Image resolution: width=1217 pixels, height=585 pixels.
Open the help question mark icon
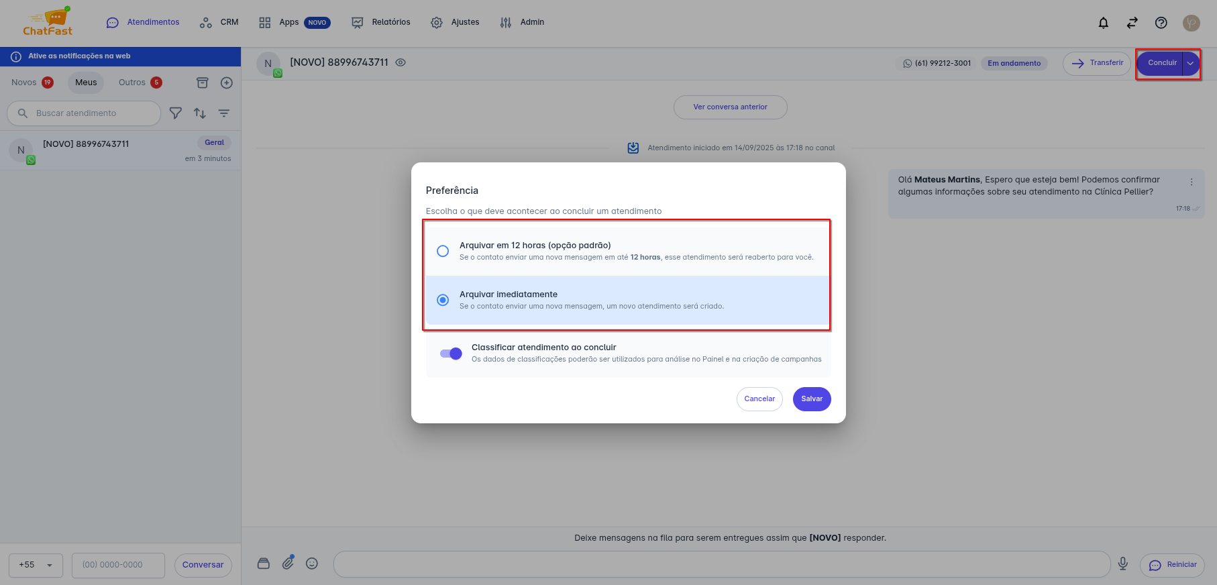click(1161, 23)
